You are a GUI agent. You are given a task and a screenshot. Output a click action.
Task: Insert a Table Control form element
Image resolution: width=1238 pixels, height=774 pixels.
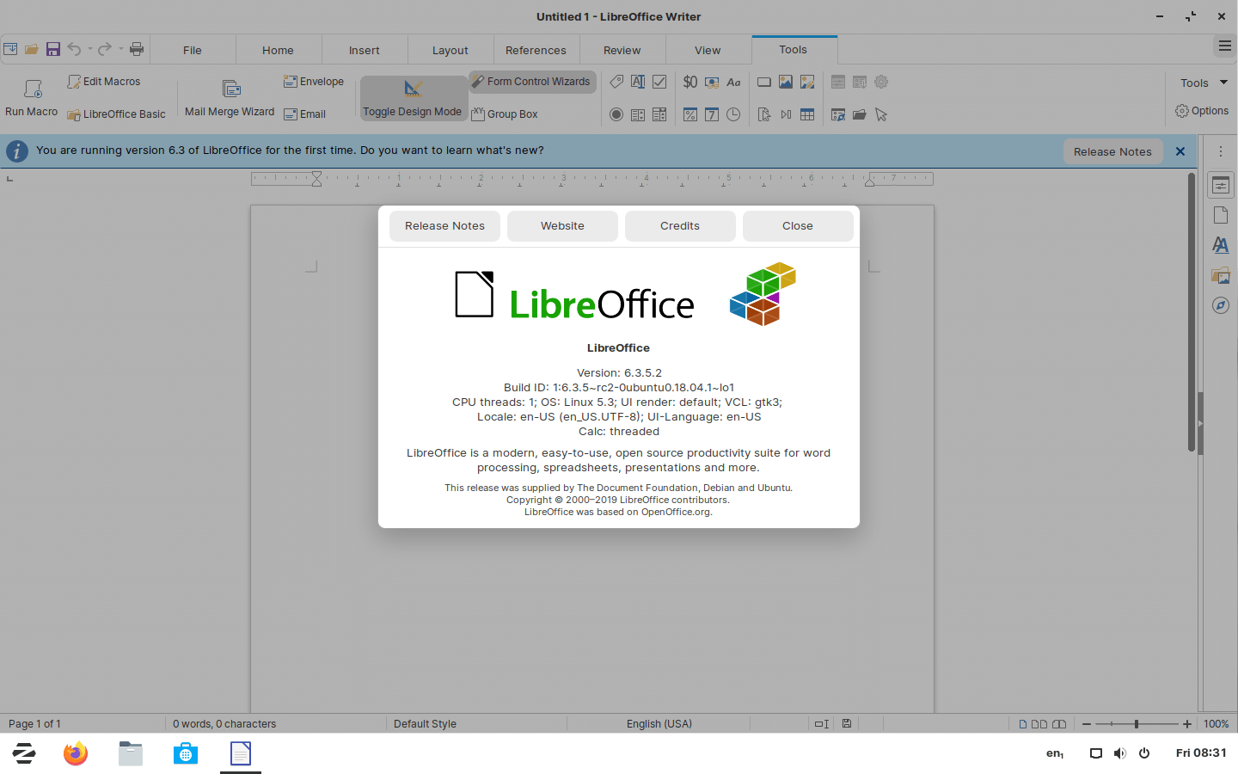coord(807,114)
